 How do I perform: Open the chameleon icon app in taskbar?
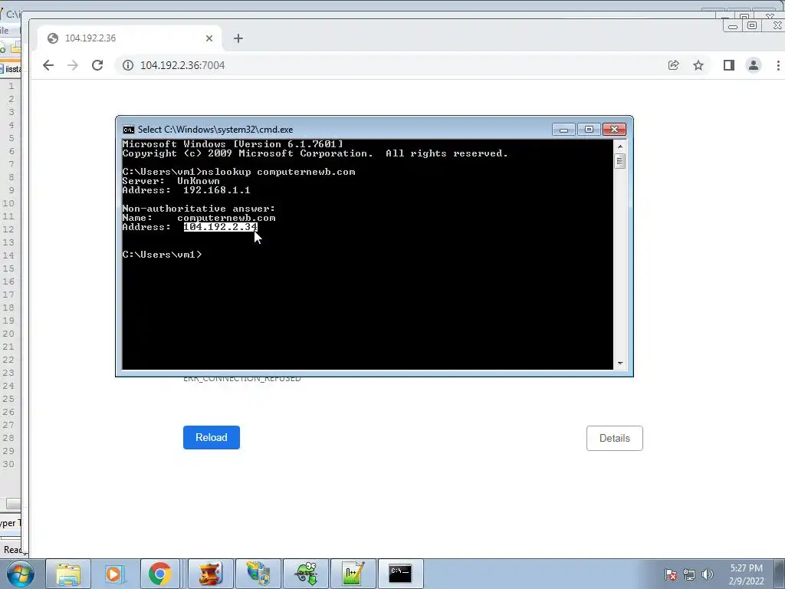pos(306,574)
